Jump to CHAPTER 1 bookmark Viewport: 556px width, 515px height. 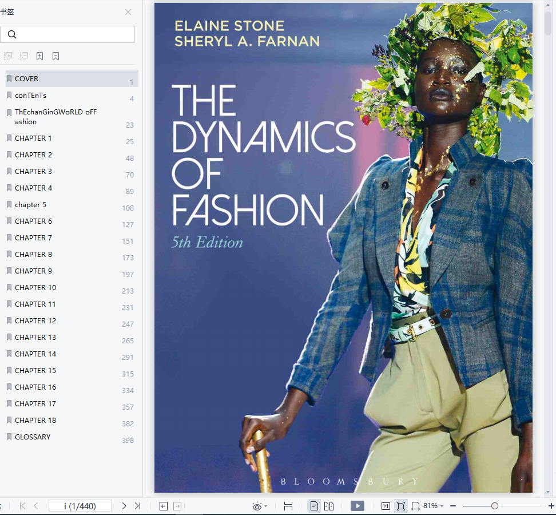tap(72, 138)
